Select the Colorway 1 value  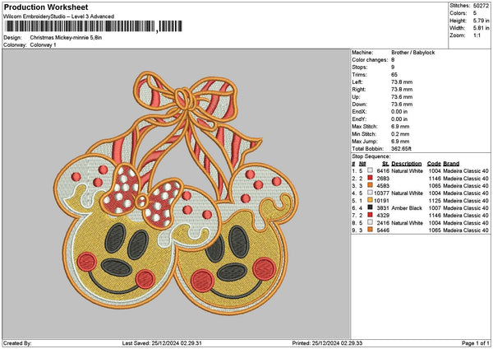(43, 44)
